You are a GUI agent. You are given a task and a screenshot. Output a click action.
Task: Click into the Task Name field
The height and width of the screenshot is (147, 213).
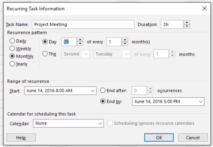coord(83,24)
